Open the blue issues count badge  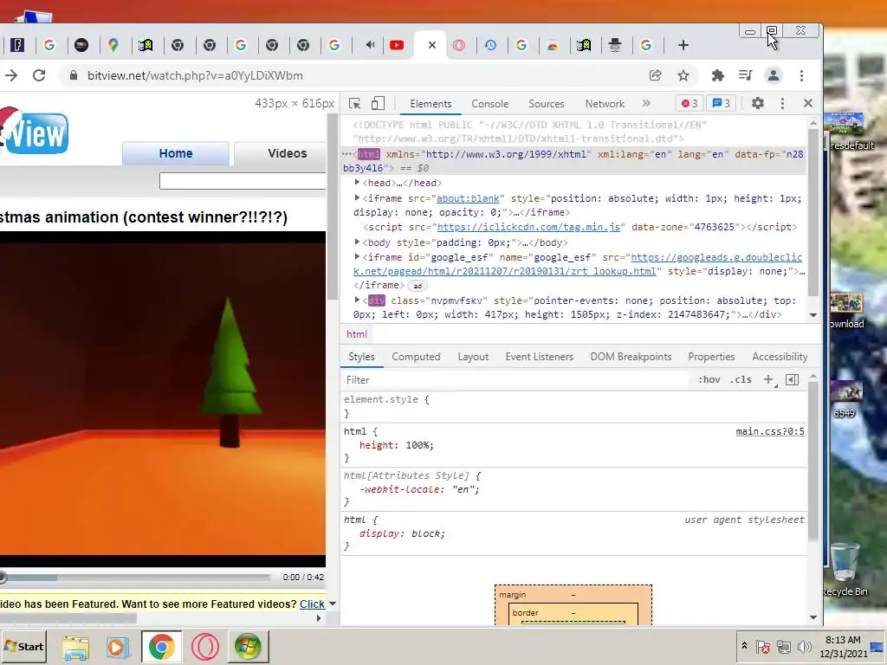click(722, 104)
